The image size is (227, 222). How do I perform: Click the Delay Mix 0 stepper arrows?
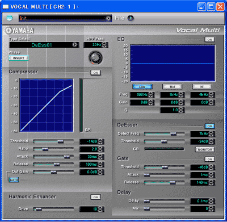pos(211,209)
